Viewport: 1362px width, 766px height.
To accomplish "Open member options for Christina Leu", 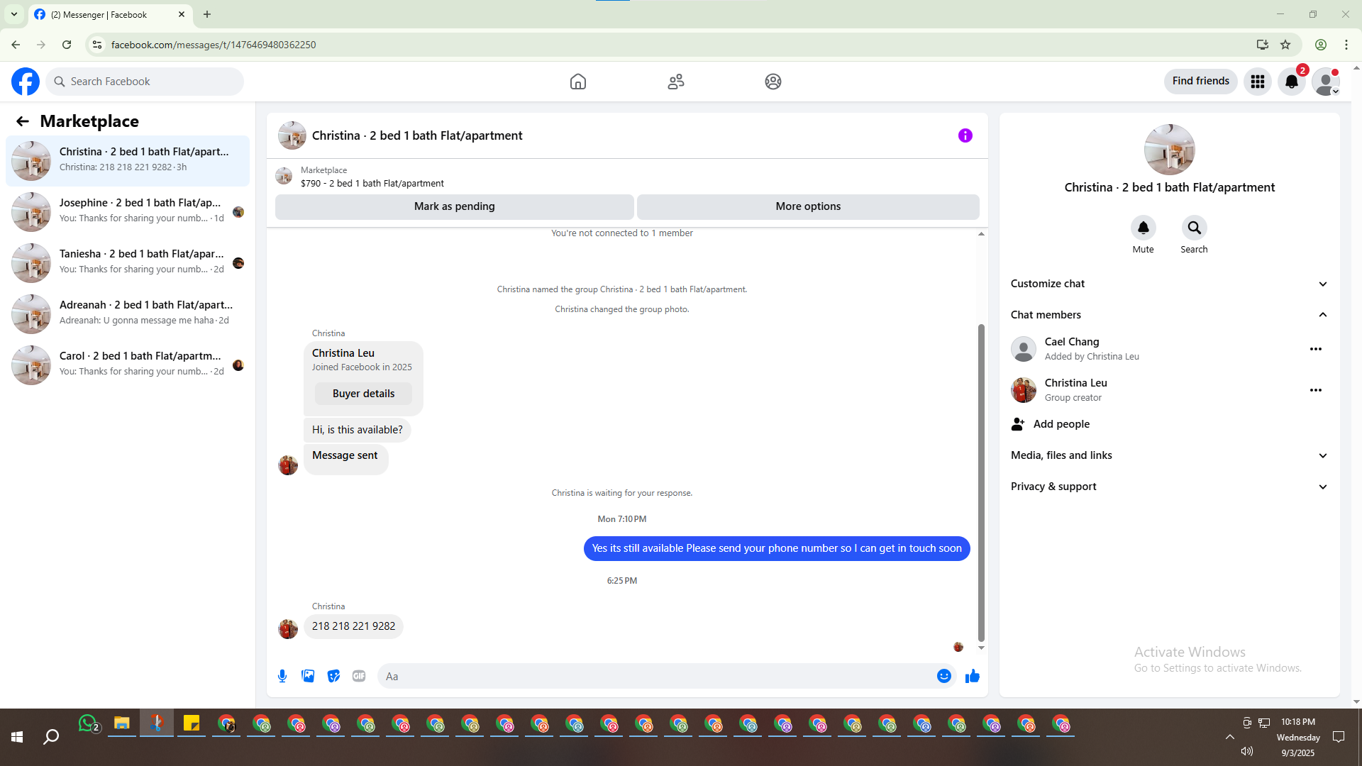I will (1316, 390).
